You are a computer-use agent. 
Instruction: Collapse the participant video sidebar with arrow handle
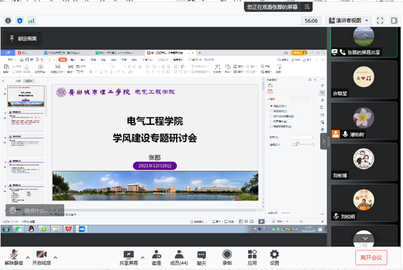pyautogui.click(x=324, y=140)
